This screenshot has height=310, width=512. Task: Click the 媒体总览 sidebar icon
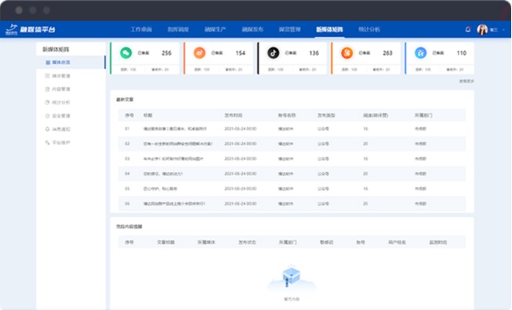(x=48, y=63)
